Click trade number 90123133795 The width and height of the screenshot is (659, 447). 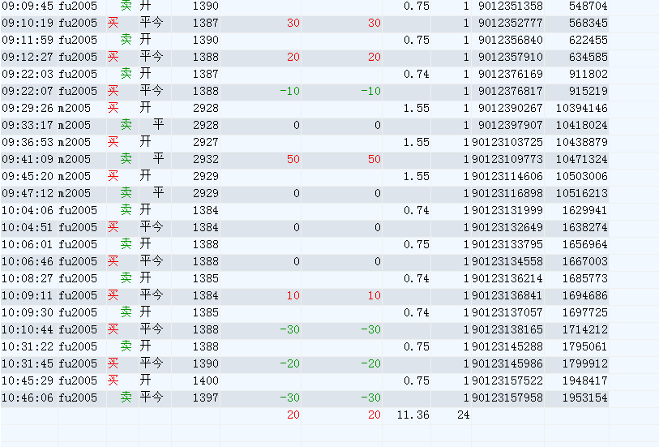(507, 244)
